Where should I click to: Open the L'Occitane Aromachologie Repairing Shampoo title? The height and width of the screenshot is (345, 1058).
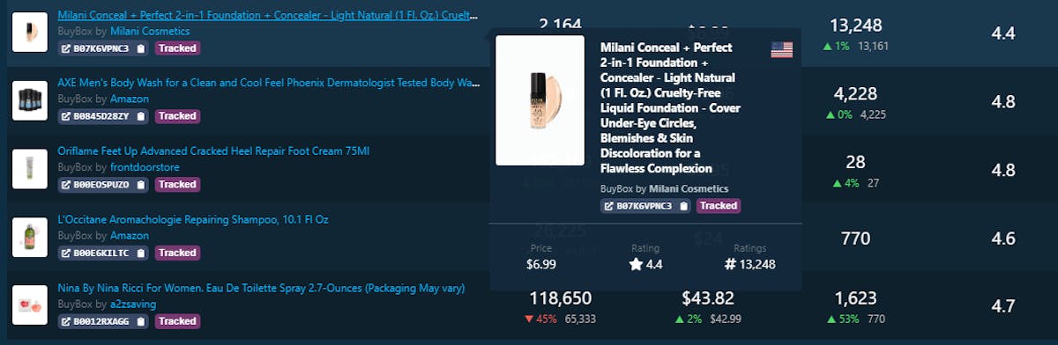(x=193, y=219)
